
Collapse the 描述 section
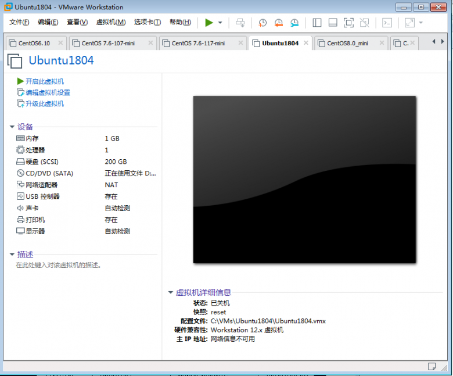point(12,255)
